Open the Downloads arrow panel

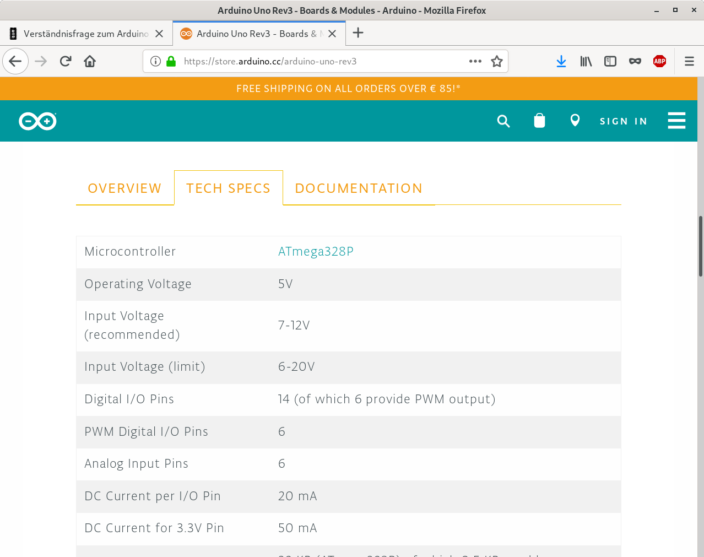(561, 61)
